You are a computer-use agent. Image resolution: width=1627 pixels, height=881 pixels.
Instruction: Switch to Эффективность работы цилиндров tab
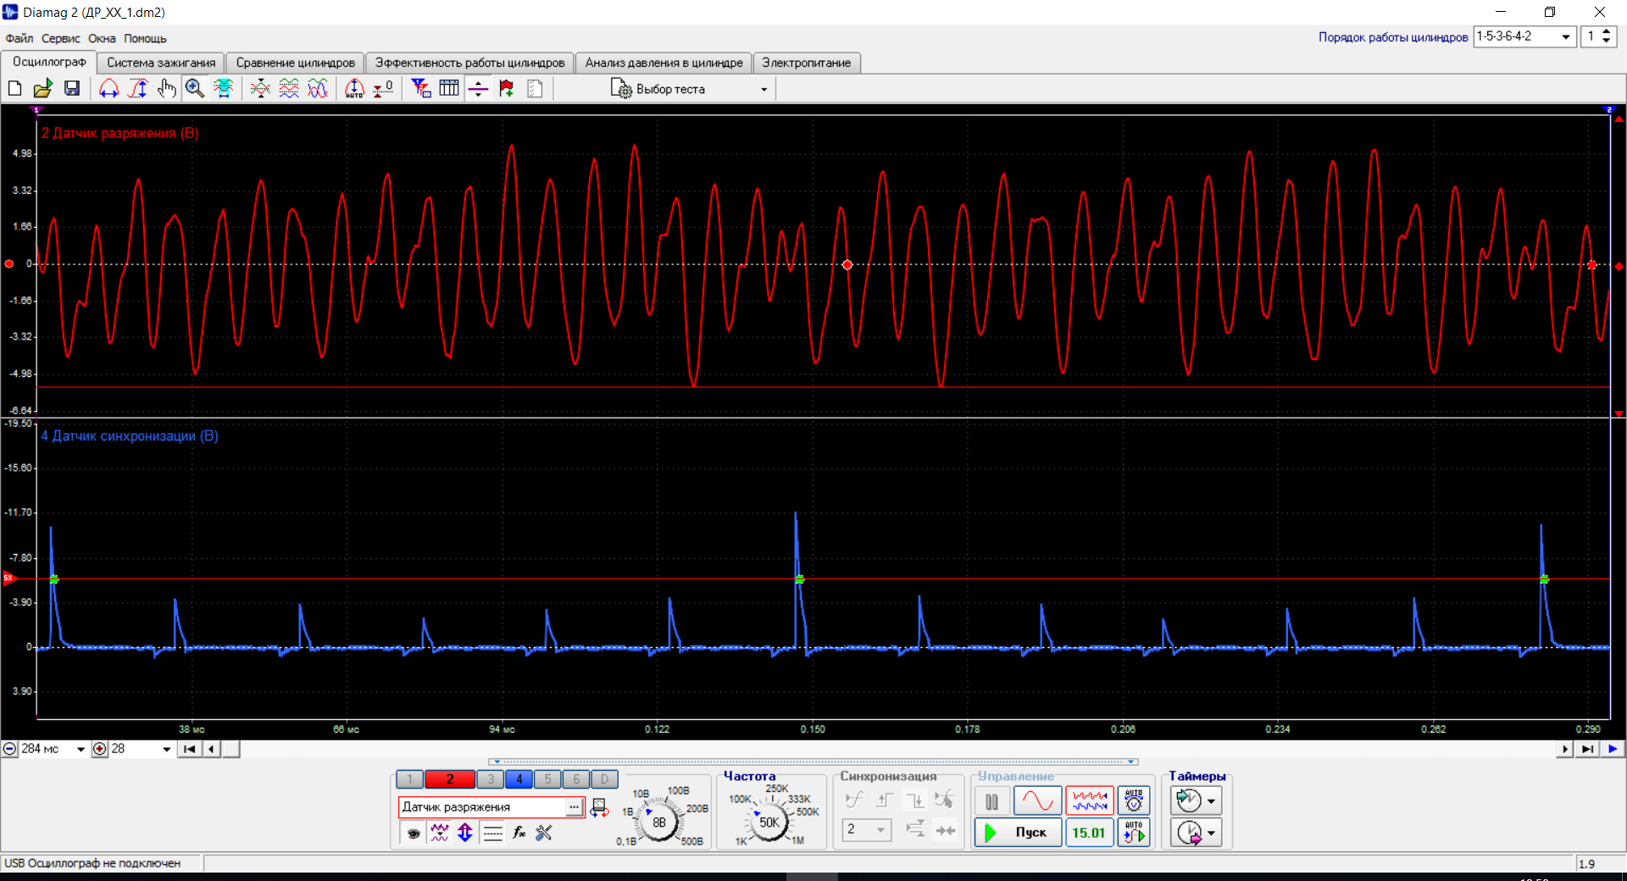pyautogui.click(x=469, y=63)
